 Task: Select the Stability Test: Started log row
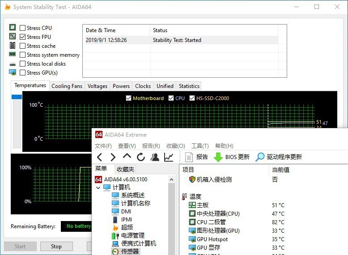[181, 40]
